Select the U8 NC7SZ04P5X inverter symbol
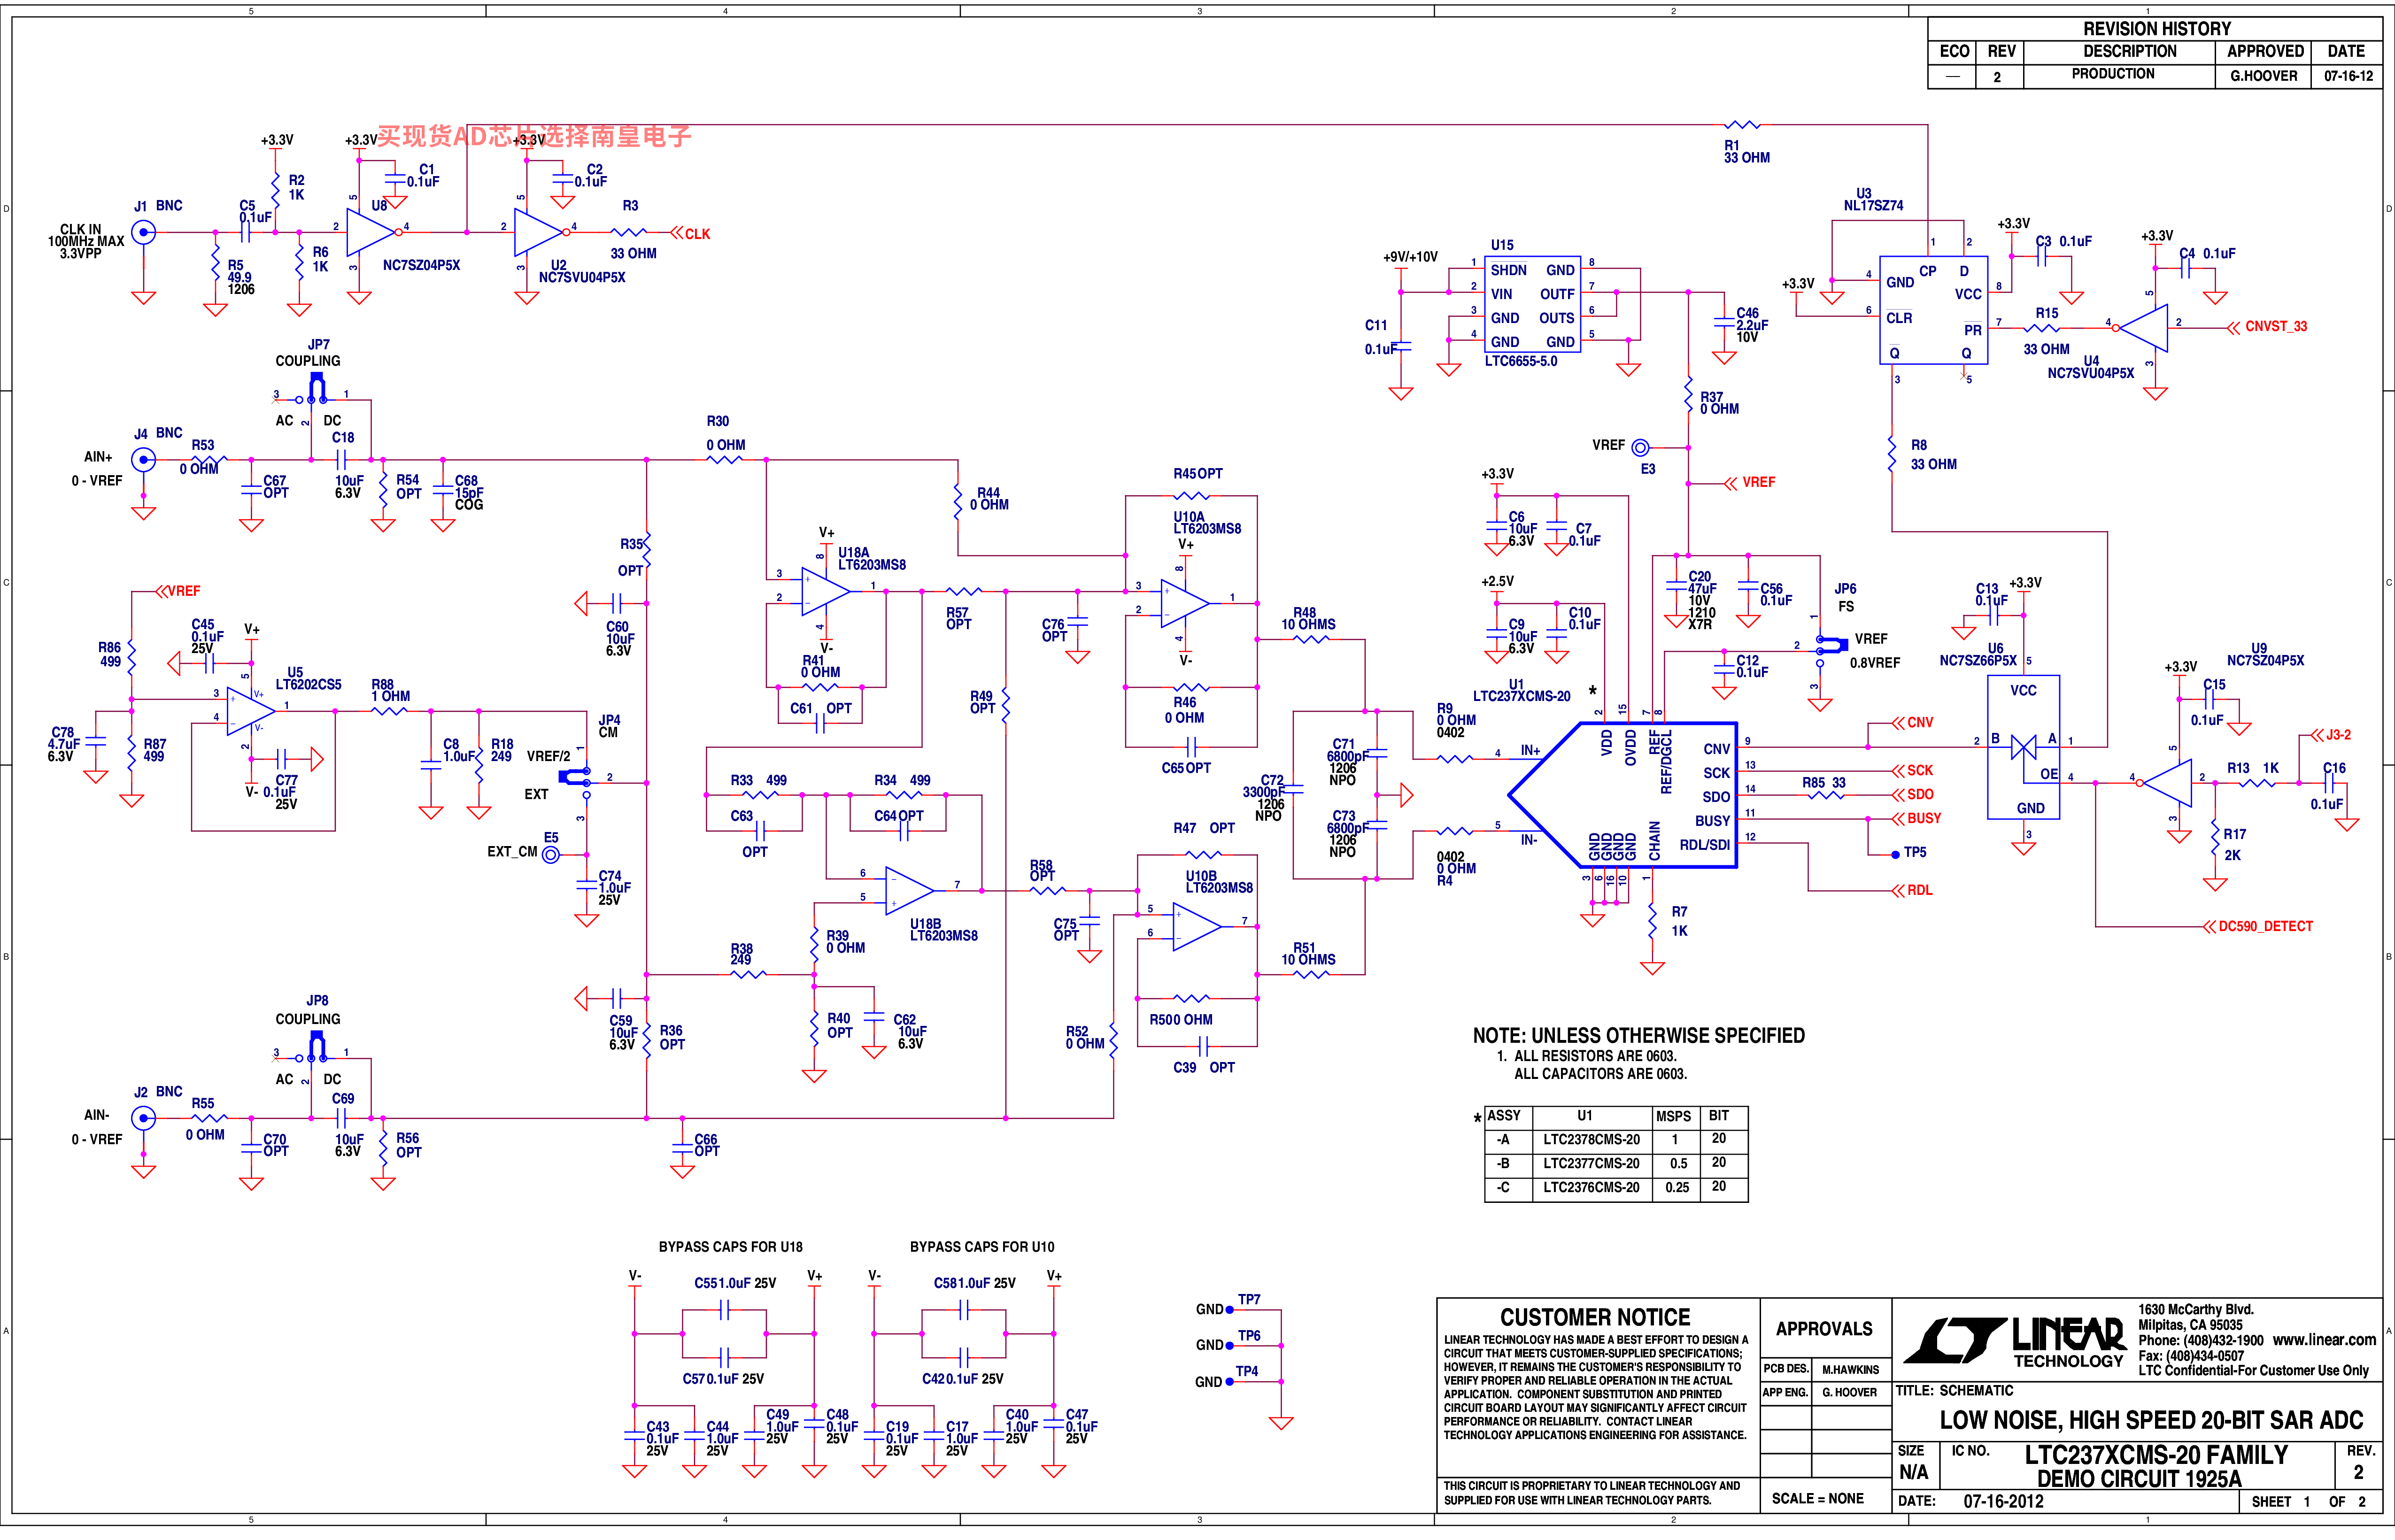 point(372,232)
